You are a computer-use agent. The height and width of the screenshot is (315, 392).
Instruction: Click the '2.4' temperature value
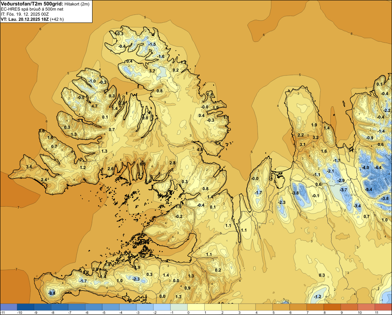click(x=44, y=180)
